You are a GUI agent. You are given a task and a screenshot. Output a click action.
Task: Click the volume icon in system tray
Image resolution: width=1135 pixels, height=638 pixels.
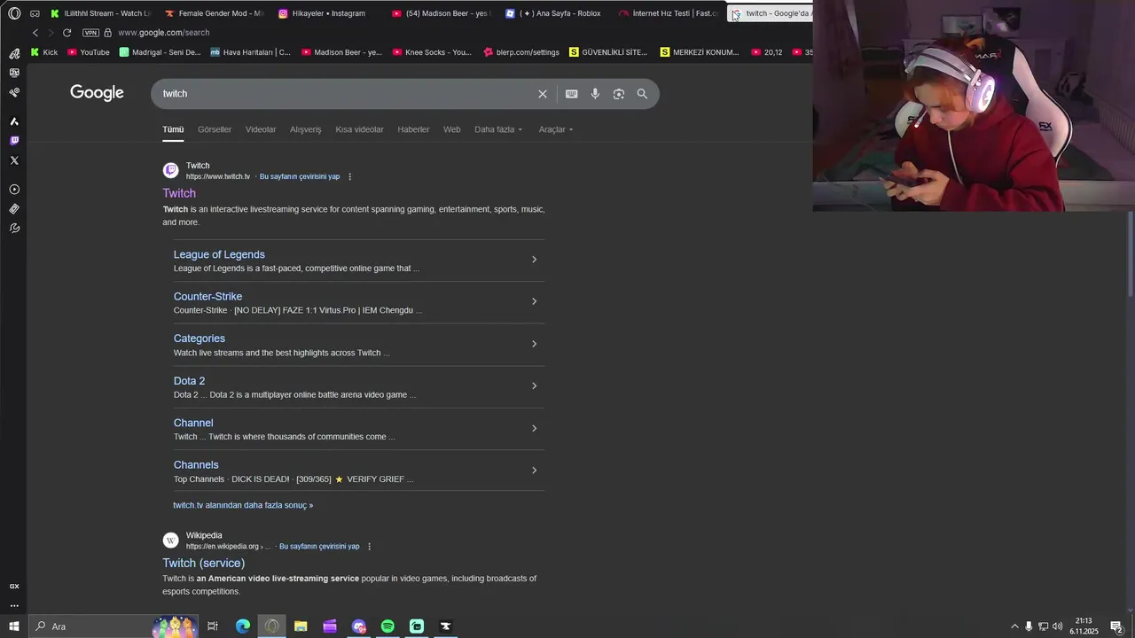1058,626
